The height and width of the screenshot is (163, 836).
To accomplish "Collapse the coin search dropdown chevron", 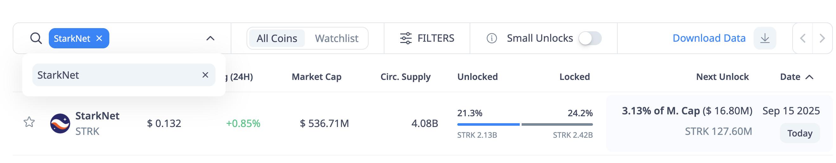I will (x=210, y=39).
